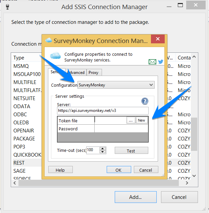
Task: Select the PACKAGE connection type
Action: [24, 138]
